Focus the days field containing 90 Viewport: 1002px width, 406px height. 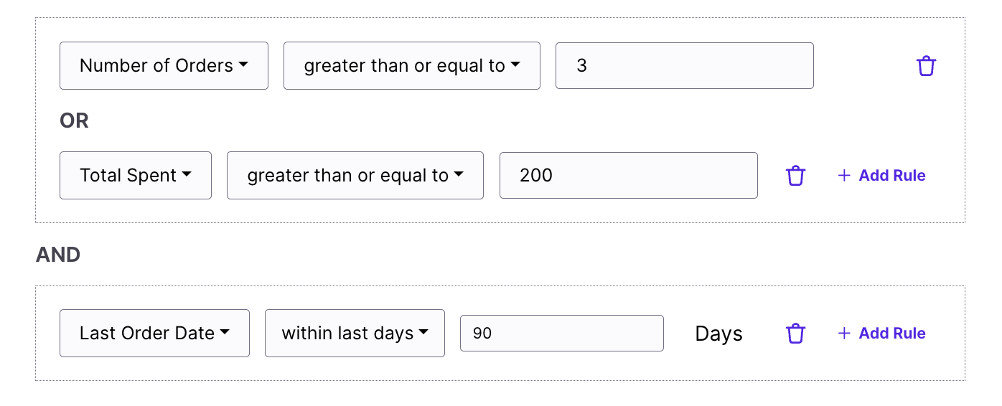click(561, 334)
